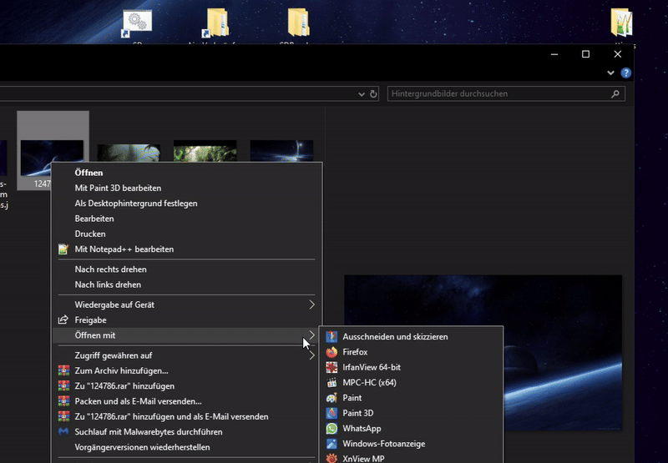Click the Hintergrundbilder durchsuchen search field
The image size is (668, 463).
(499, 94)
